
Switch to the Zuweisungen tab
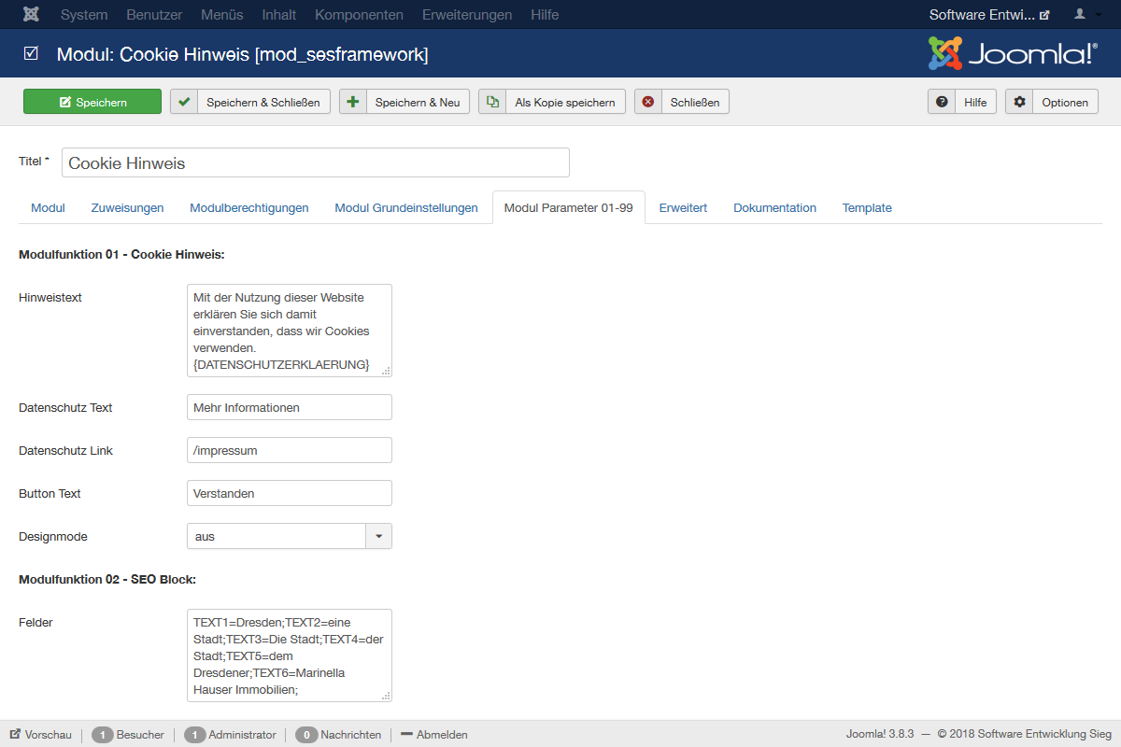tap(127, 207)
